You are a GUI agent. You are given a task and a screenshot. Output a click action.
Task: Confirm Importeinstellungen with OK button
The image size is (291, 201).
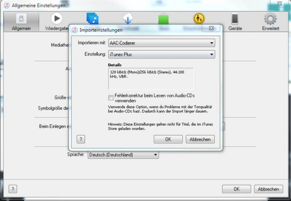168,139
